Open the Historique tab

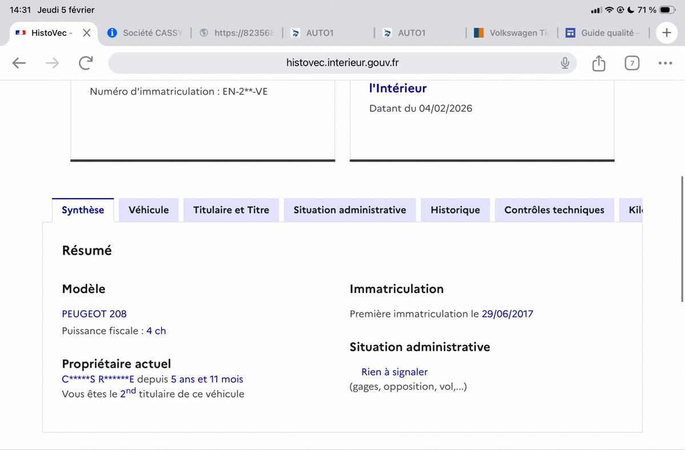(x=455, y=210)
